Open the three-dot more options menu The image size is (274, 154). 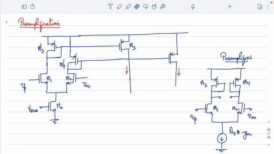click(x=268, y=7)
